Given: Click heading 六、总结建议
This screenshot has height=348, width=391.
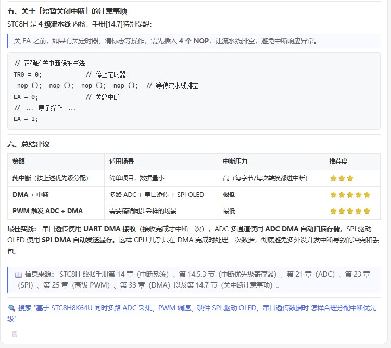Looking at the screenshot, I should [x=29, y=144].
